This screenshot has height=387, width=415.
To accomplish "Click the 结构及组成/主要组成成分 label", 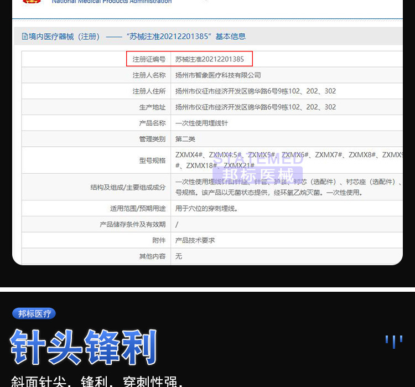I will pyautogui.click(x=128, y=187).
